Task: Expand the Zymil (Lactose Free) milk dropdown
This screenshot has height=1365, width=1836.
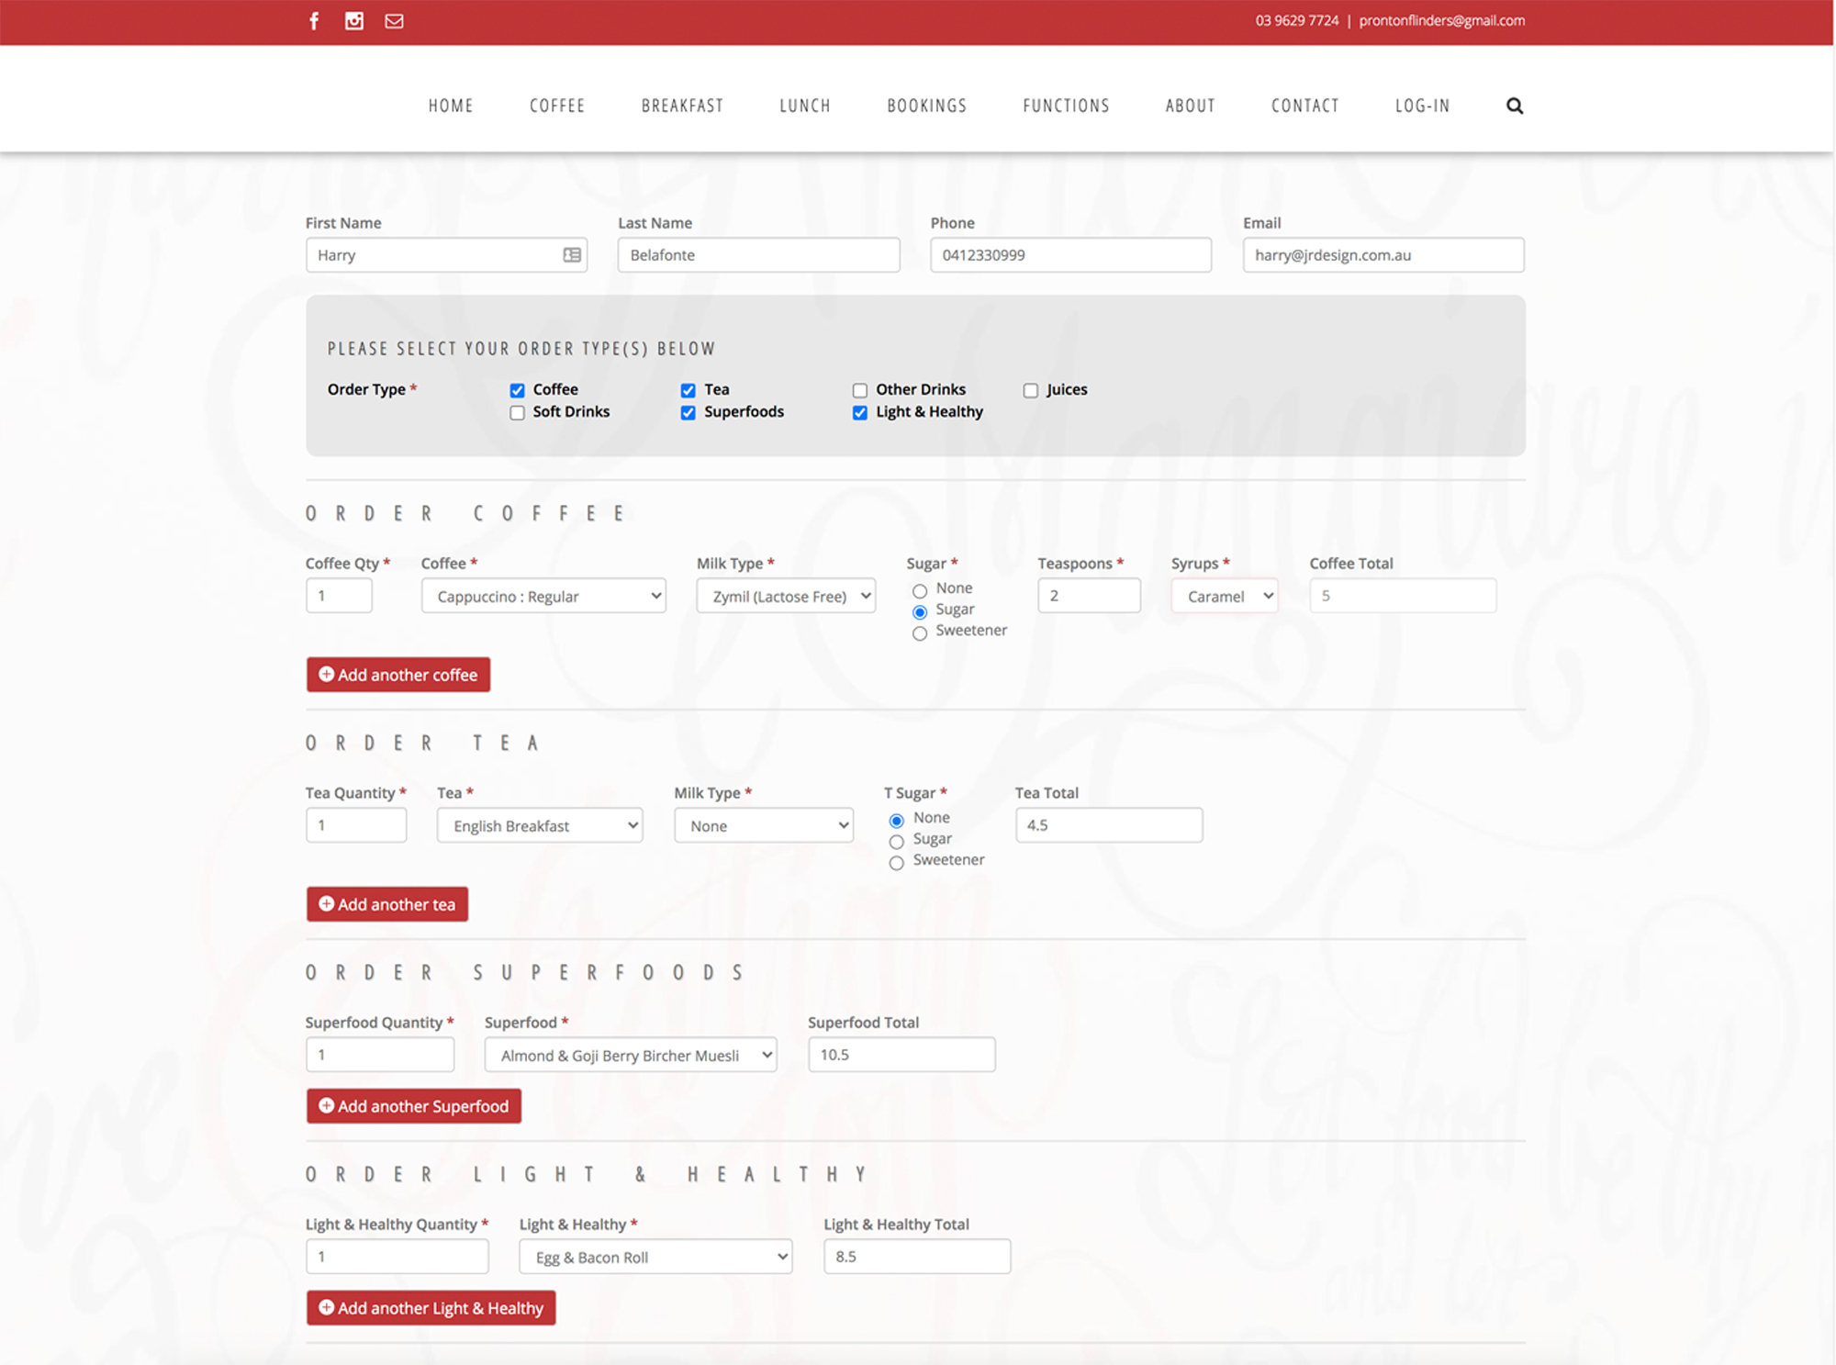Action: coord(786,596)
